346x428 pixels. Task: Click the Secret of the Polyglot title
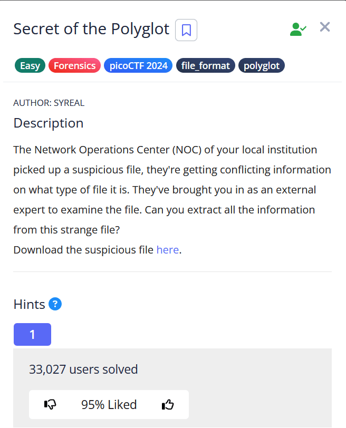click(91, 29)
